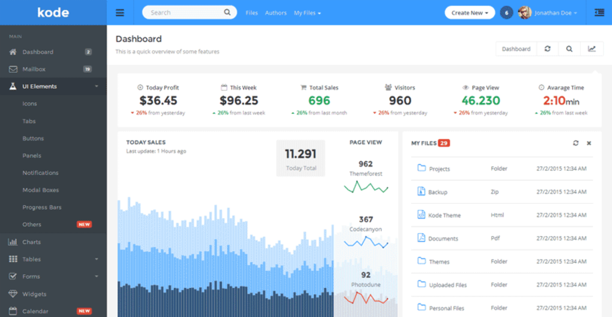
Task: Click the Authors link in top bar
Action: [276, 13]
